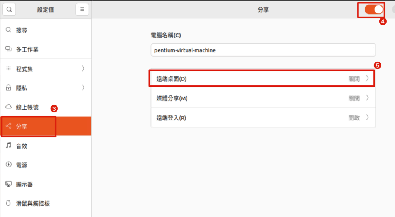This screenshot has height=217, width=395.
Task: Click the Applications (程式集) grid icon
Action: (x=8, y=69)
